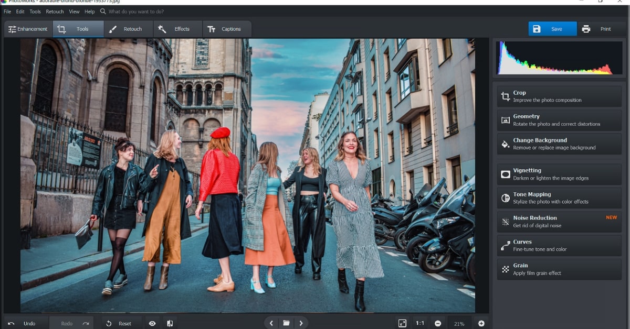This screenshot has width=630, height=329.
Task: Click the blue Save button
Action: pos(552,29)
